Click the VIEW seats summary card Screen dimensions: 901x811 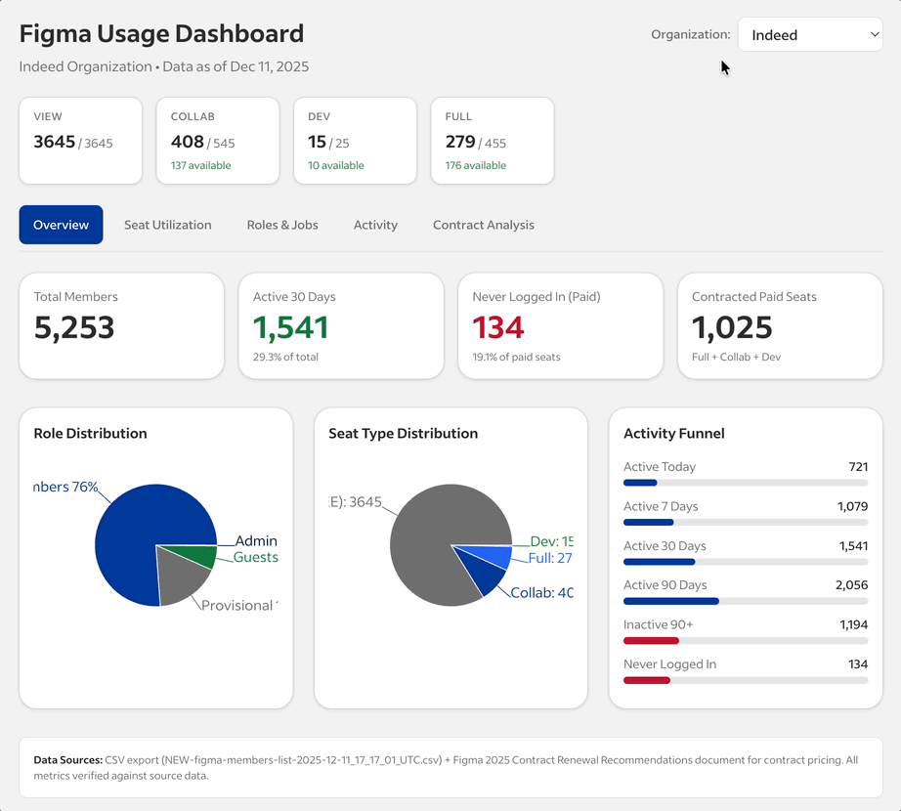pyautogui.click(x=80, y=140)
